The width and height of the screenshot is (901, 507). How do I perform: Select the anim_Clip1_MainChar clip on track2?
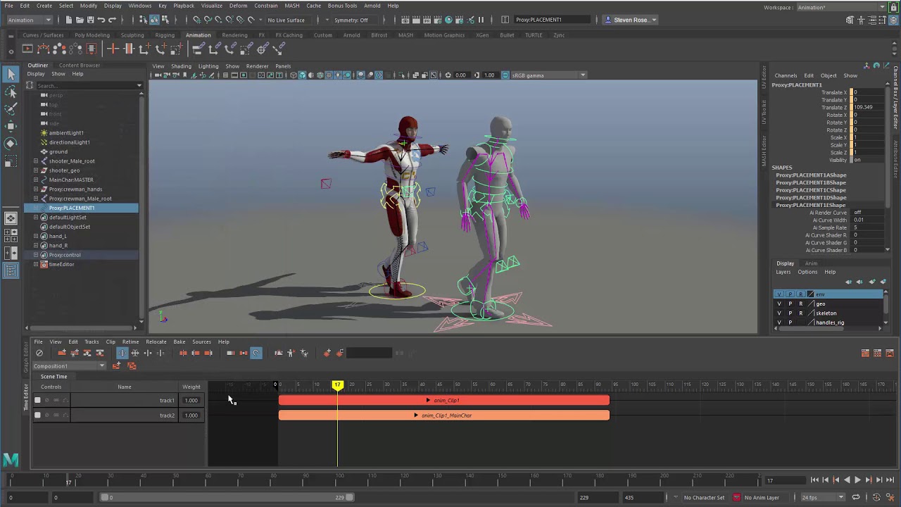[444, 415]
